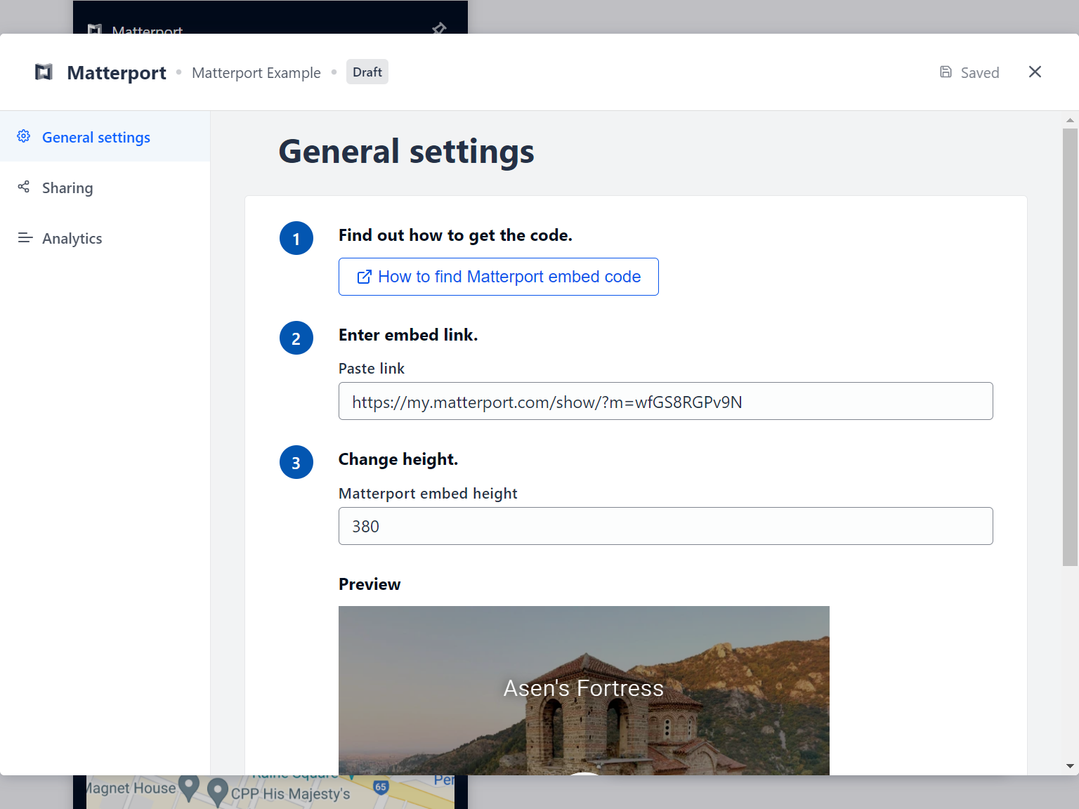This screenshot has height=809, width=1079.
Task: Click the scrollbar down arrow
Action: pos(1070,766)
